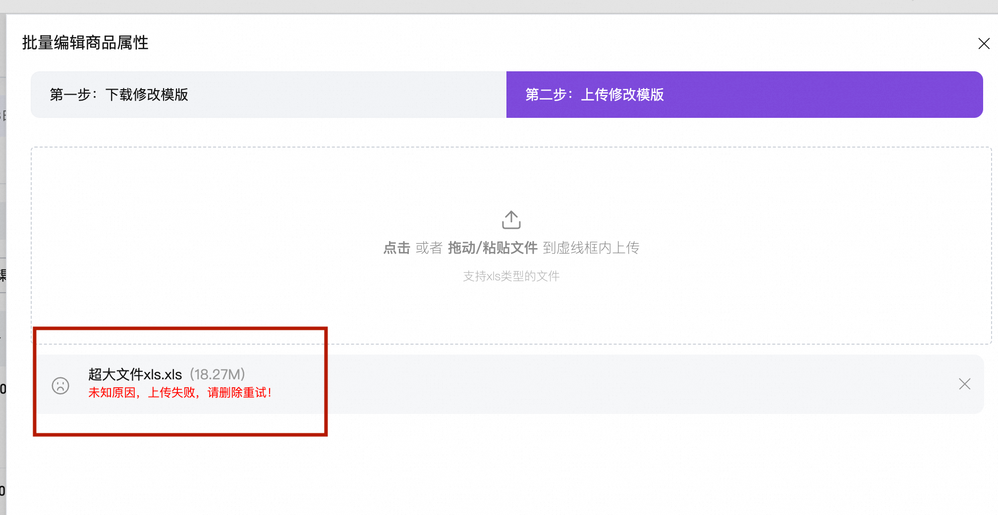Click the sad face failure icon
Screen dimensions: 998x515
(x=60, y=385)
